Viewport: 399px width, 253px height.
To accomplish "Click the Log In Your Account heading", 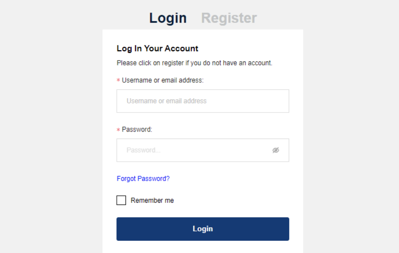I will click(158, 48).
